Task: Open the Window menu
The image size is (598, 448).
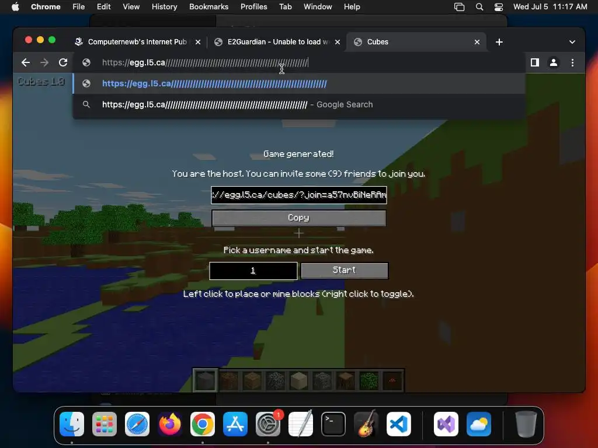Action: click(x=318, y=7)
